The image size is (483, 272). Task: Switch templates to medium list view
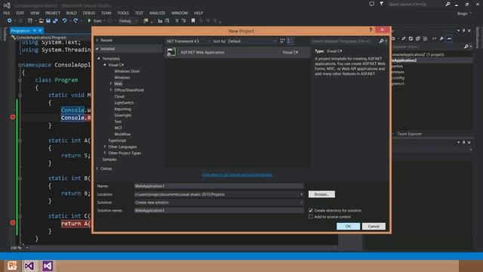coord(290,41)
